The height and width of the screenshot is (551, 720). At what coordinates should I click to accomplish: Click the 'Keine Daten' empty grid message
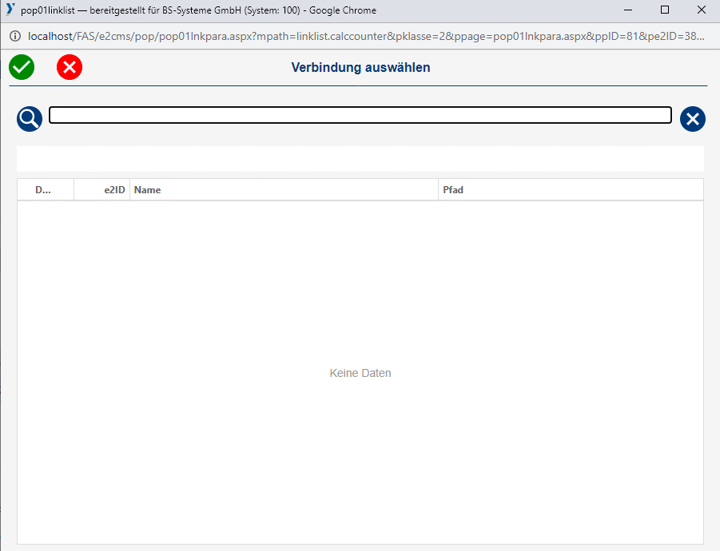360,373
